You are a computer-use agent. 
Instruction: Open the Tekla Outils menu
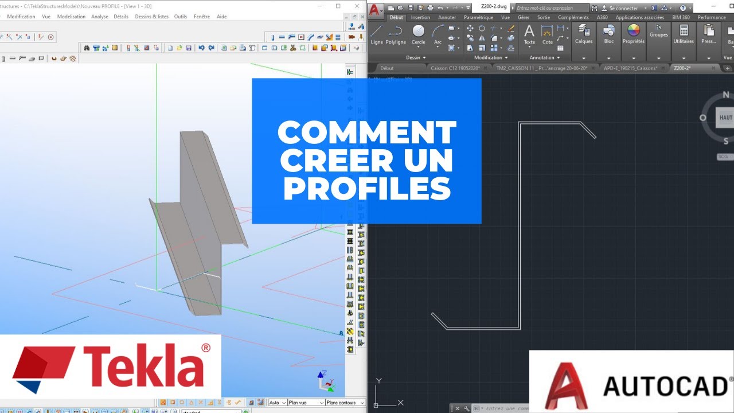click(181, 17)
